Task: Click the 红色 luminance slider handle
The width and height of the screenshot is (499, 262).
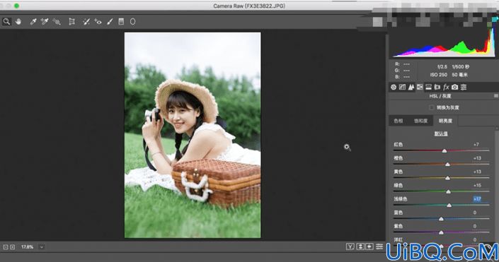Action: pyautogui.click(x=444, y=151)
